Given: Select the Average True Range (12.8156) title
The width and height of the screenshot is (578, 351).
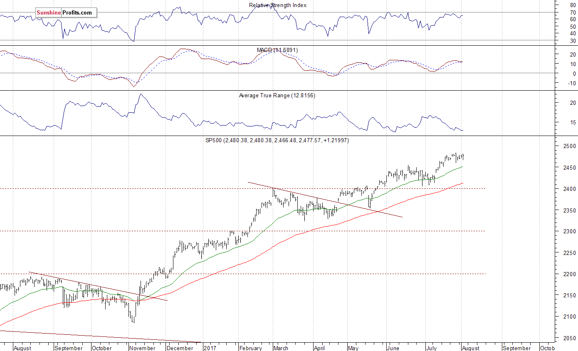Looking at the screenshot, I should (277, 95).
